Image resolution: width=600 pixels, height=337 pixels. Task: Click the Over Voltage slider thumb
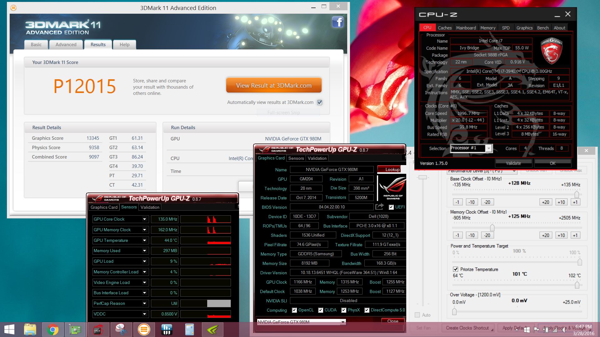click(454, 311)
